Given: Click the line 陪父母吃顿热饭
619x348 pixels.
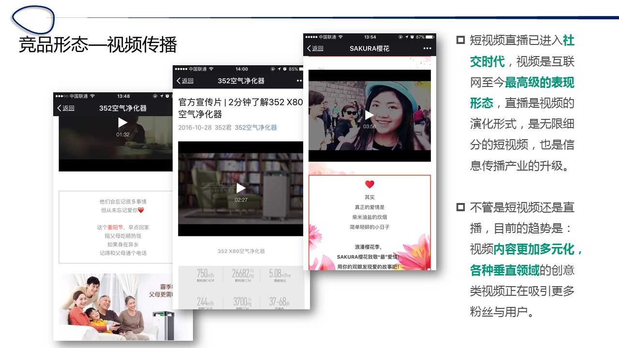Looking at the screenshot, I should pyautogui.click(x=123, y=236).
